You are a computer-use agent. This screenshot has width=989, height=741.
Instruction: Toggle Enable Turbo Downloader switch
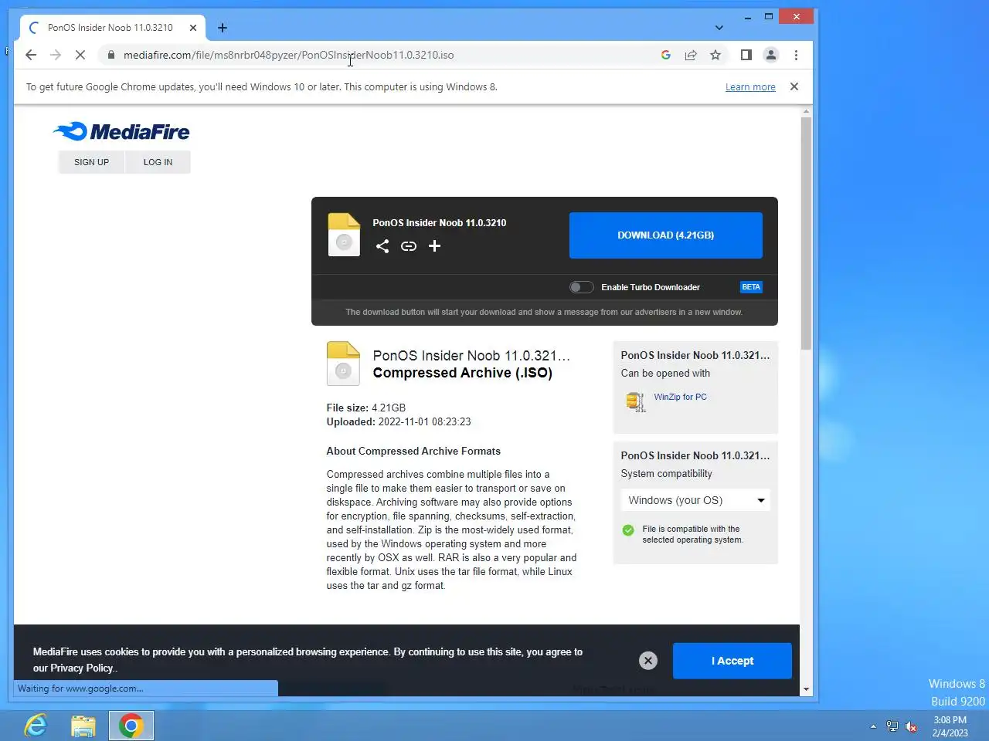click(582, 287)
